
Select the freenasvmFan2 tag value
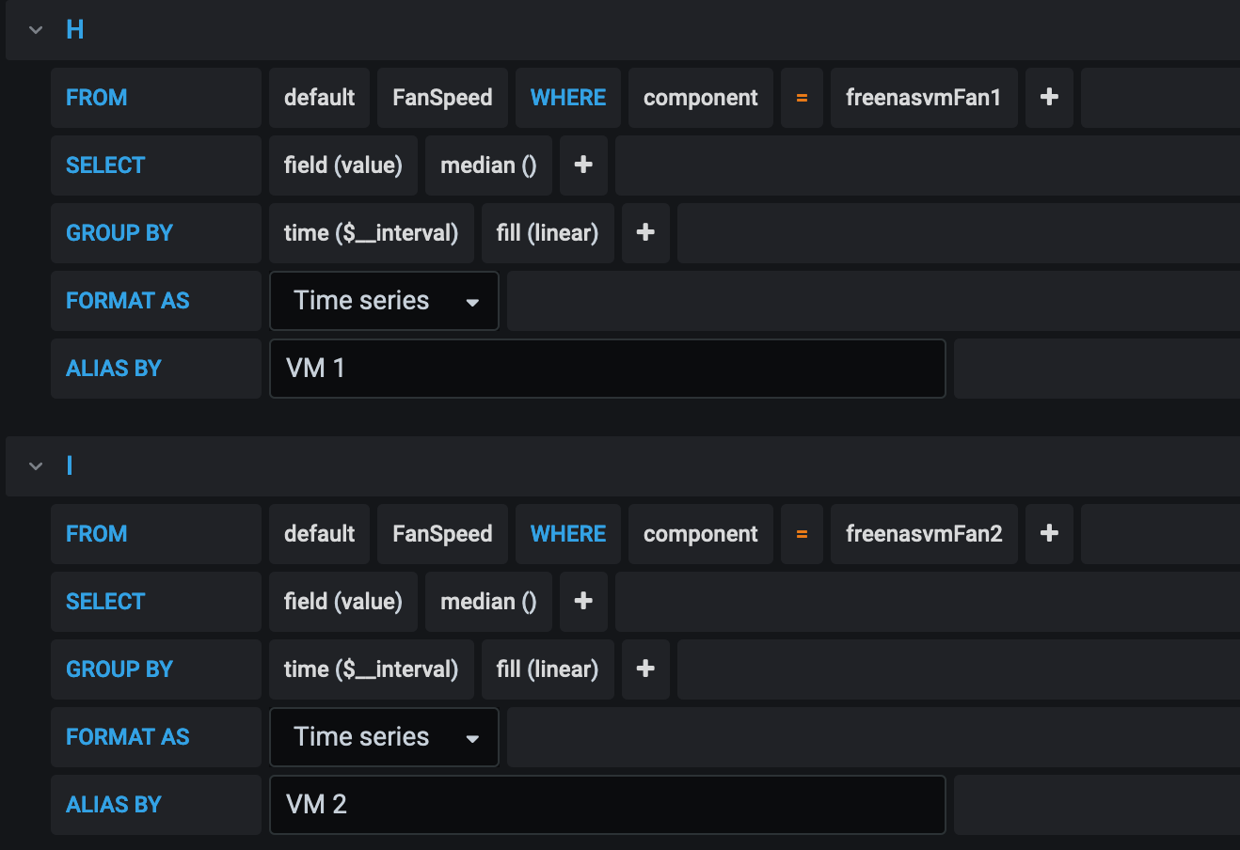tap(924, 534)
